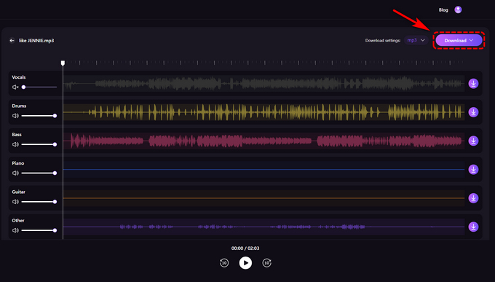The image size is (495, 282).
Task: Mute the Drums track speaker icon
Action: pyautogui.click(x=15, y=116)
